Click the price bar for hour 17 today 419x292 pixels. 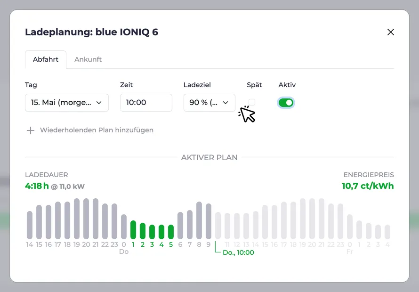[x=58, y=220]
